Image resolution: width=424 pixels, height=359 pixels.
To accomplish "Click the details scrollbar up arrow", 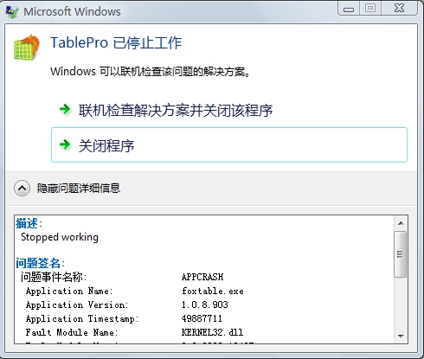I will click(401, 223).
